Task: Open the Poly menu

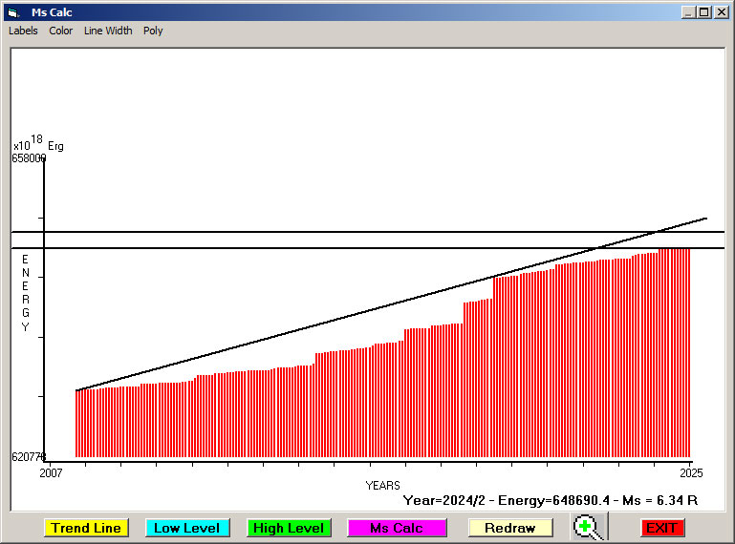Action: (153, 31)
